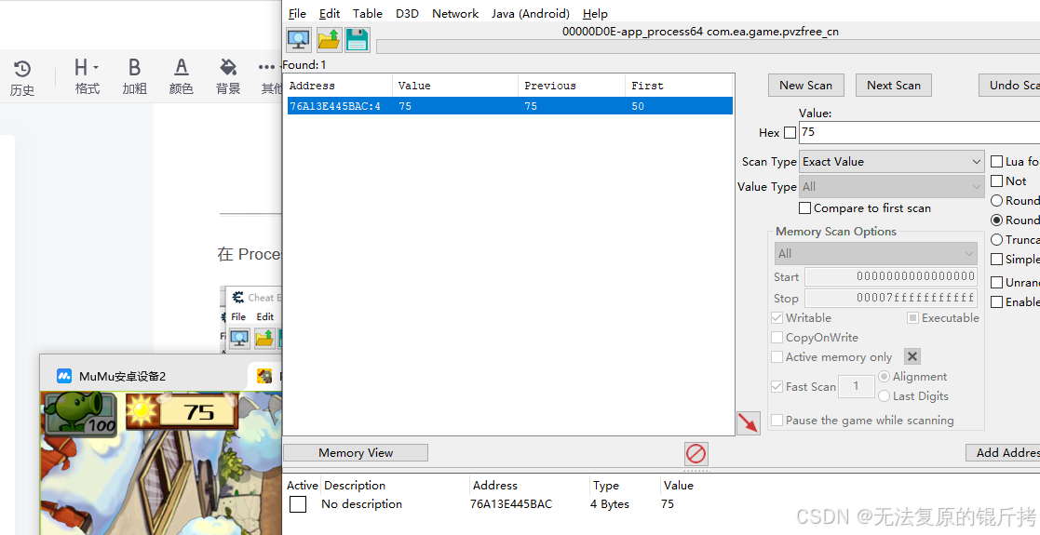
Task: Click the Stop address field
Action: [891, 298]
